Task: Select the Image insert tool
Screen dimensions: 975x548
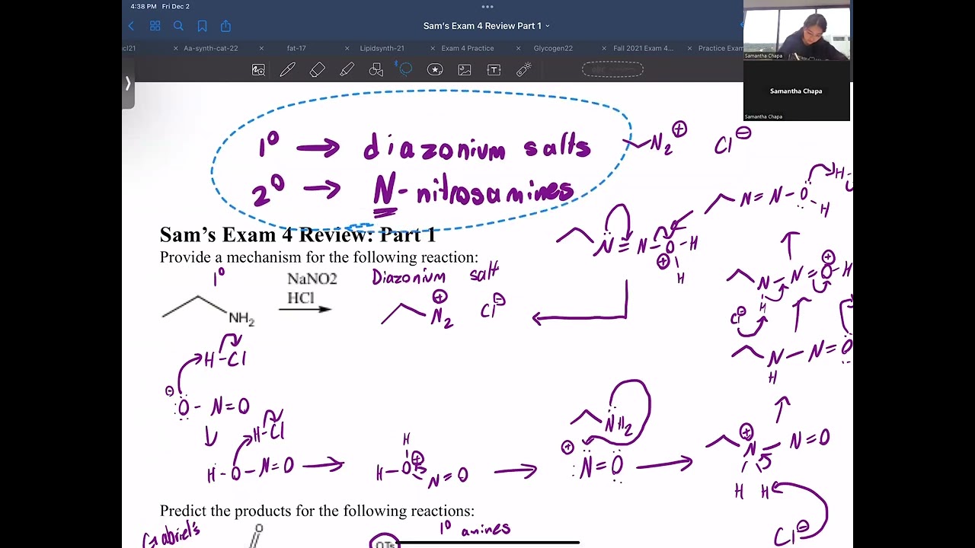Action: (x=465, y=70)
